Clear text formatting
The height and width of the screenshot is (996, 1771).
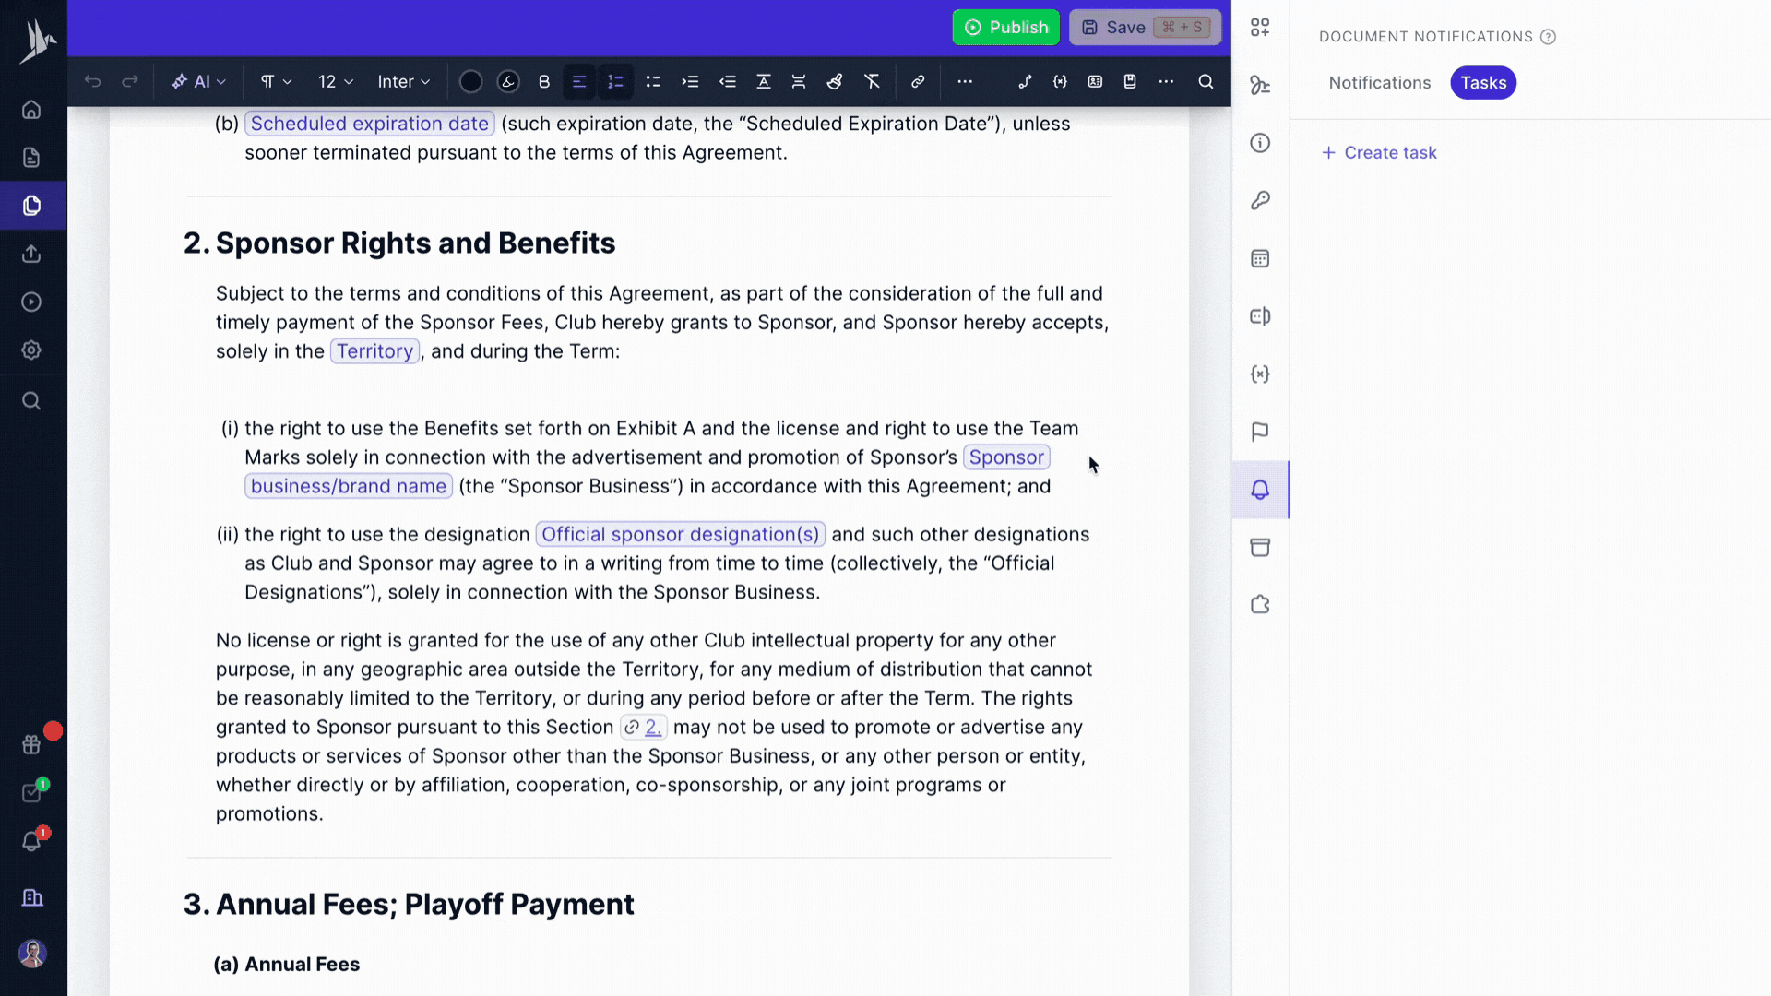click(872, 81)
